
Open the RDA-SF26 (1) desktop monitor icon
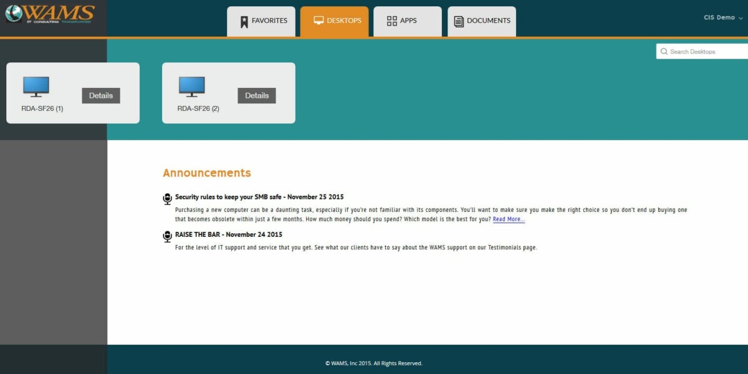[x=36, y=87]
